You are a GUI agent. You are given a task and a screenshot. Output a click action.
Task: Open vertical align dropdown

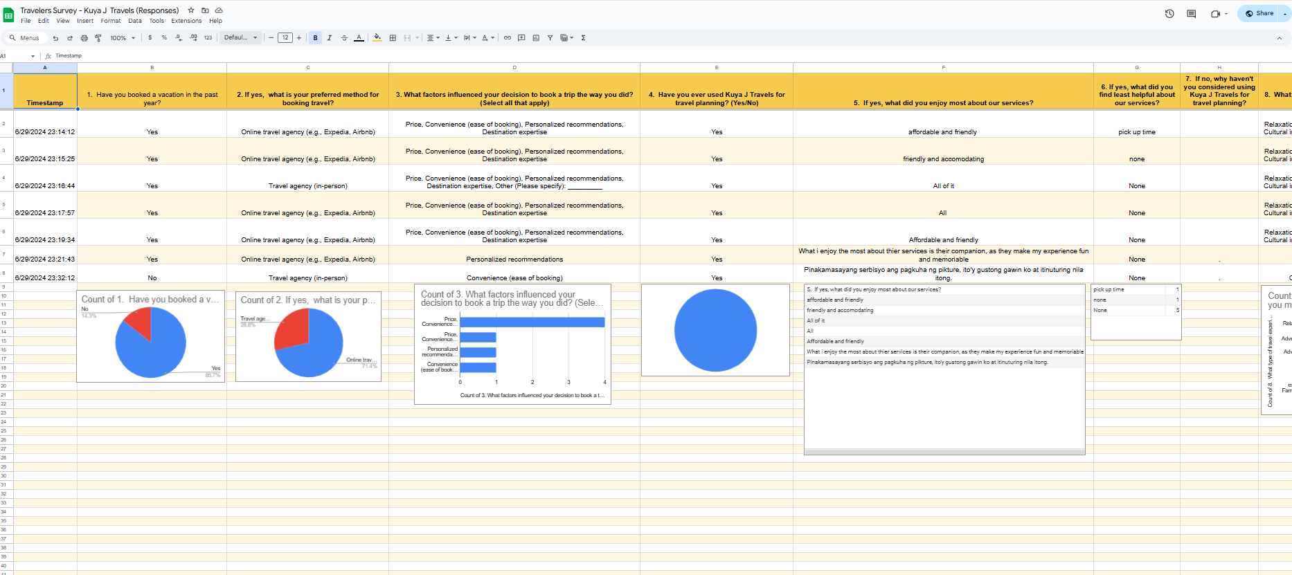pyautogui.click(x=451, y=38)
